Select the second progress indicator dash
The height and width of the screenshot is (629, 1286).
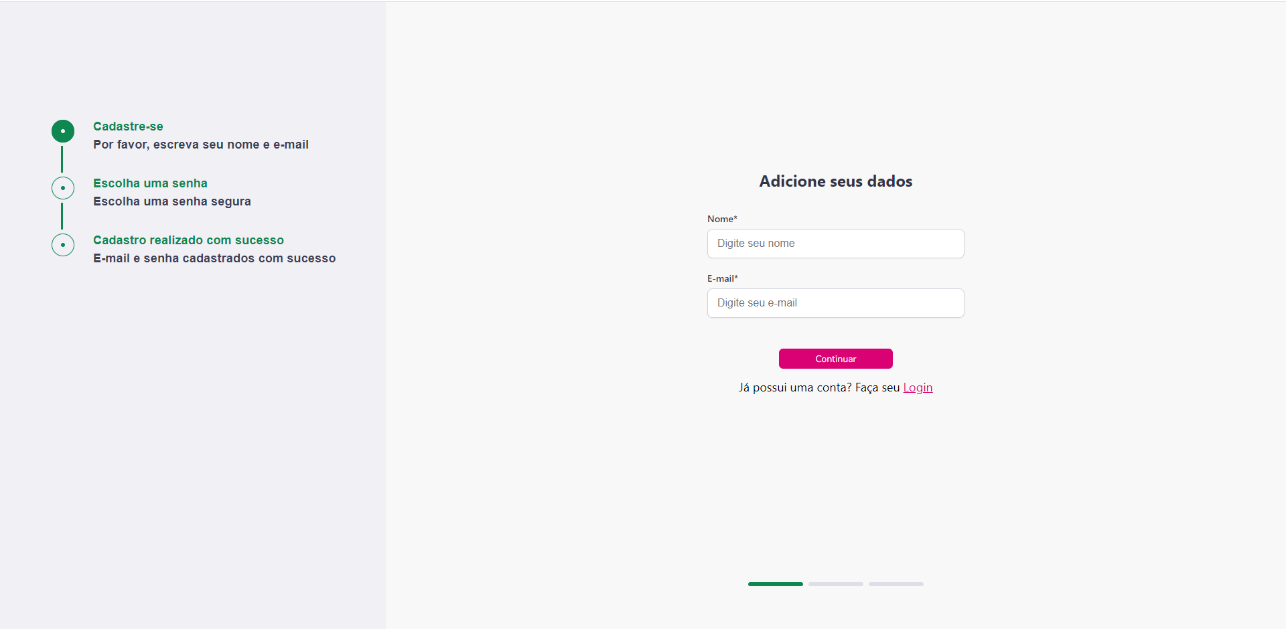click(x=835, y=584)
